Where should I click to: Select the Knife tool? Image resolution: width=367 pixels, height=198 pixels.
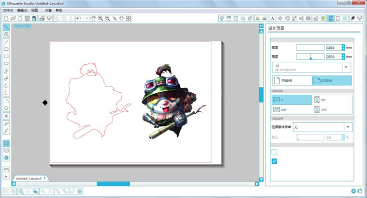tap(6, 131)
